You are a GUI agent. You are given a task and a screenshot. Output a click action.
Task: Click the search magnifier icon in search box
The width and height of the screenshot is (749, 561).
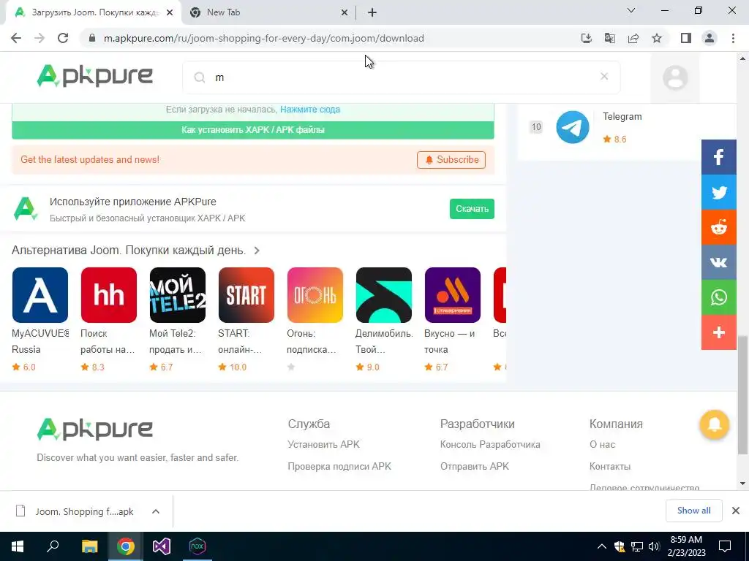tap(200, 77)
